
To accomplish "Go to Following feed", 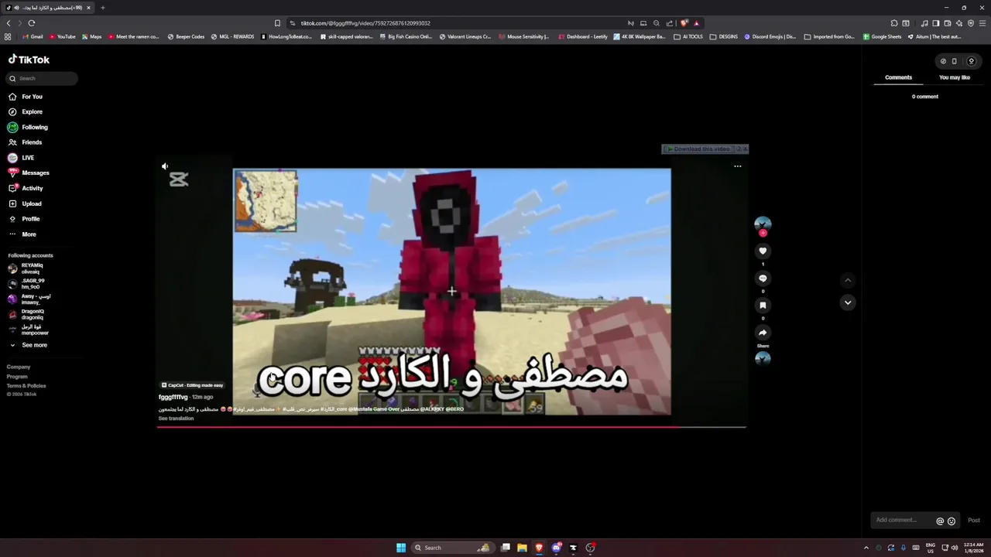I will (28, 127).
